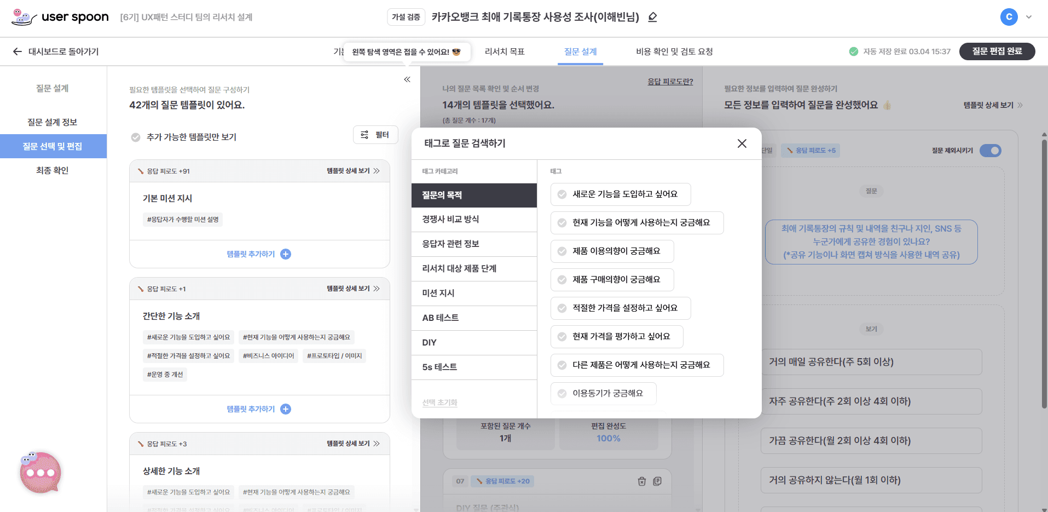View details of 간단한 기능 소개 template
Viewport: 1048px width, 512px height.
pos(353,289)
